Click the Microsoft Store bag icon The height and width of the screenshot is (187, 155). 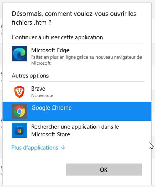point(19,130)
